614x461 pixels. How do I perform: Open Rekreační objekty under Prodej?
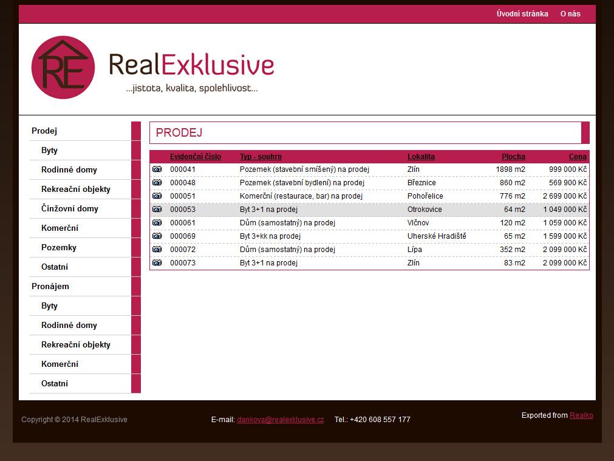(76, 189)
